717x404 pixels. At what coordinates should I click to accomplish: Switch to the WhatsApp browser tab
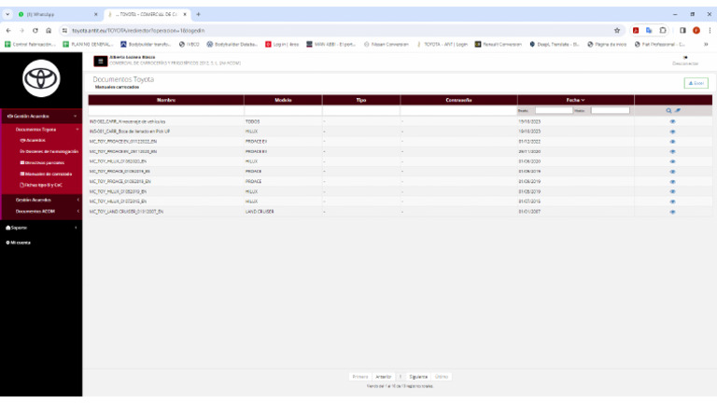(x=51, y=15)
